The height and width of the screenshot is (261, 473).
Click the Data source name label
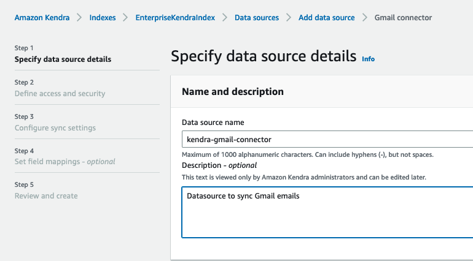coord(213,123)
